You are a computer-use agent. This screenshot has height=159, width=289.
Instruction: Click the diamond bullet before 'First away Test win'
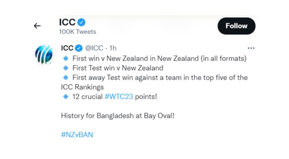[66, 78]
